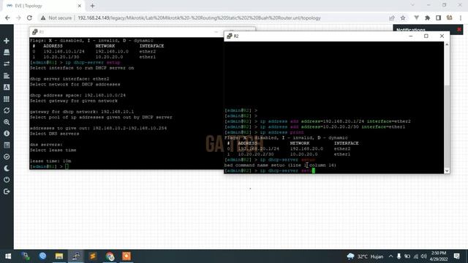Open the Status info icon in sidebar
This screenshot has width=468, height=263.
click(7, 134)
